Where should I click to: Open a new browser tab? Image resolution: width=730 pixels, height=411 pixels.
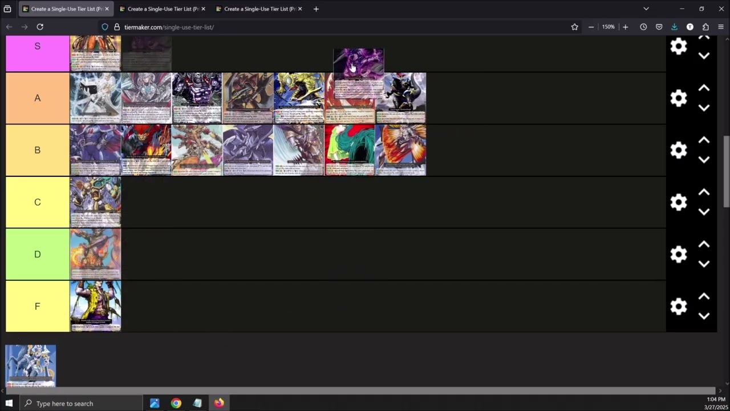(316, 9)
